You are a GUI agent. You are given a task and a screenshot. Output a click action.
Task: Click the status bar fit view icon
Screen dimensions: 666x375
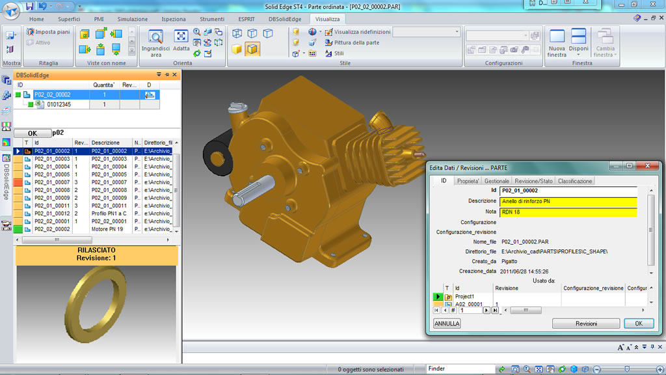539,370
